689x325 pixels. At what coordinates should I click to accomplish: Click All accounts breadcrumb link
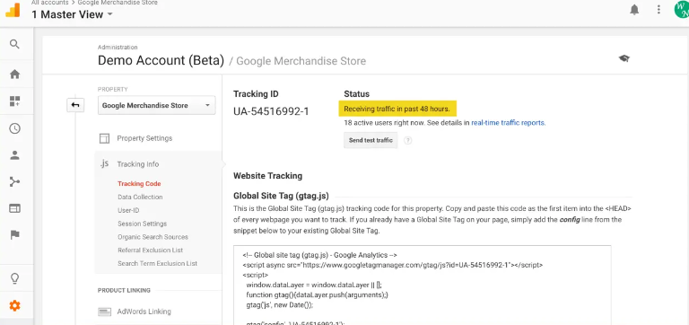point(49,2)
